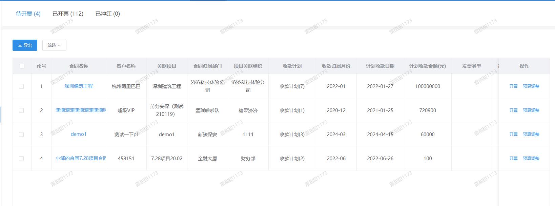
Task: Click the 2020-12 month cell
Action: (x=336, y=110)
